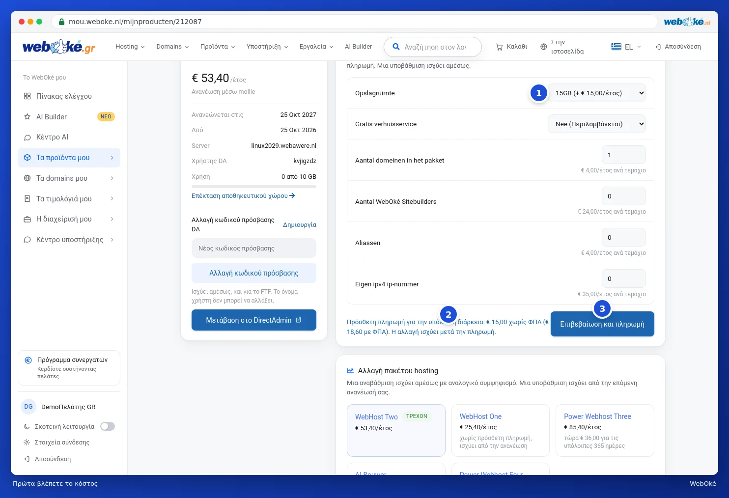Image resolution: width=729 pixels, height=498 pixels.
Task: Click the shopping cart icon
Action: (x=499, y=47)
